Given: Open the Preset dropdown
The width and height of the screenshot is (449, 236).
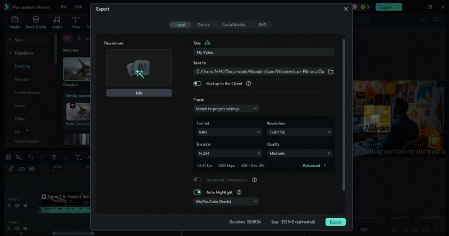Looking at the screenshot, I should pyautogui.click(x=226, y=108).
